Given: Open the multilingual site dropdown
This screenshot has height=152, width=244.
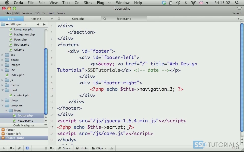Looking at the screenshot, I should pos(14,24).
